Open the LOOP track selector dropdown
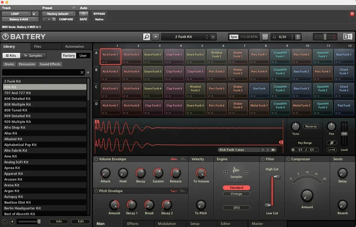The height and width of the screenshot is (227, 356). [16, 14]
